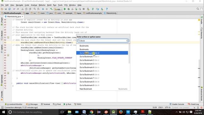This screenshot has height=115, width=204.
Task: Open Firefox from the taskbar
Action: [121, 112]
